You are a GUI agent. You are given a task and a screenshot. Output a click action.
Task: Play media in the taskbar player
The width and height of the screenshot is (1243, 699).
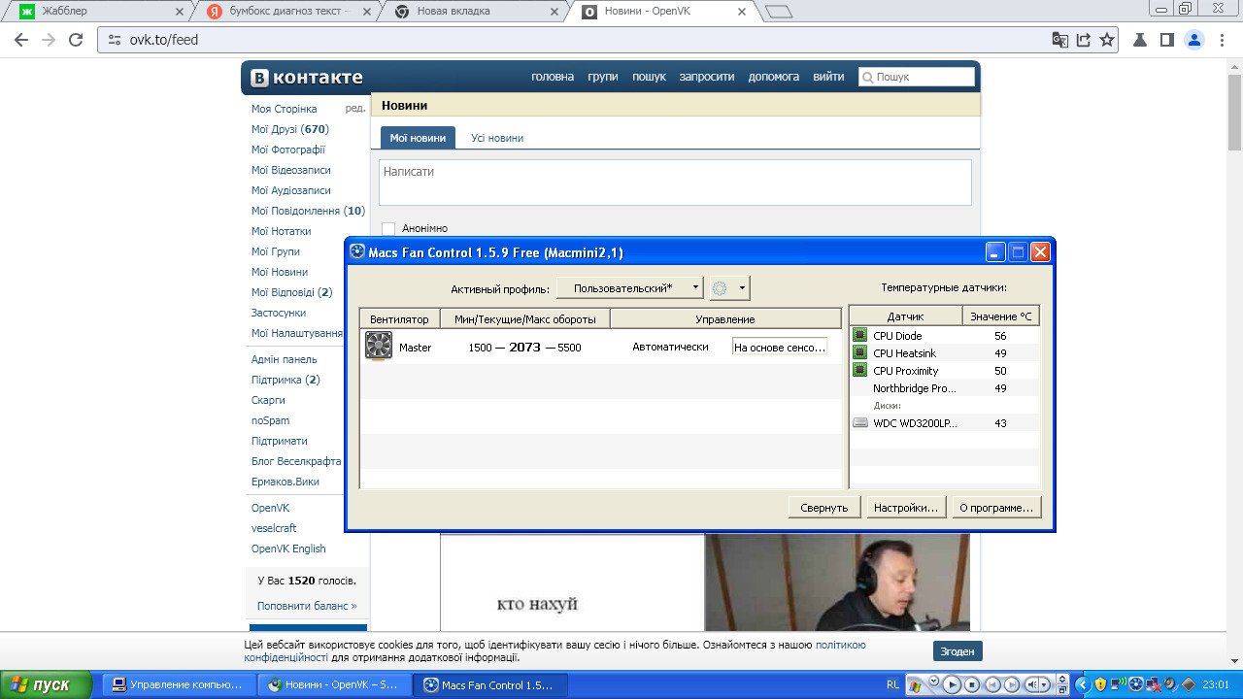click(x=953, y=684)
